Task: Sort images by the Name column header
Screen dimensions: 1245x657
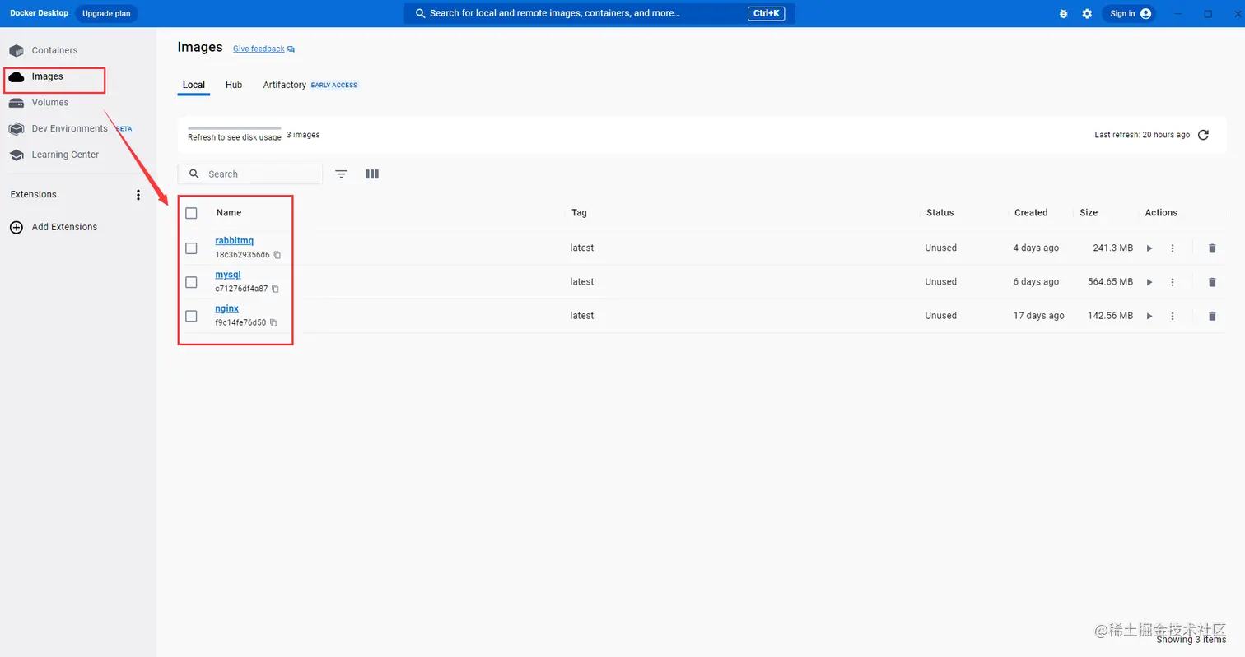Action: point(229,213)
